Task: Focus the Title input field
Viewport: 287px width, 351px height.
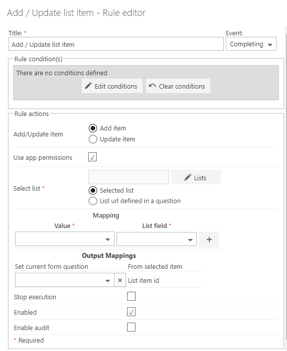Action: click(116, 44)
